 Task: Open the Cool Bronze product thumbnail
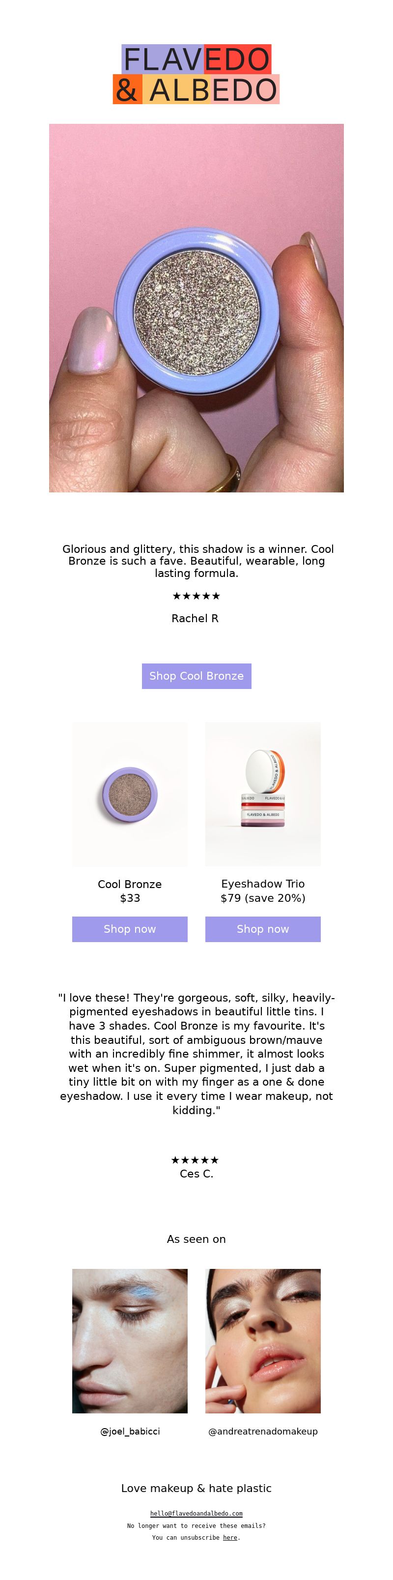click(130, 794)
